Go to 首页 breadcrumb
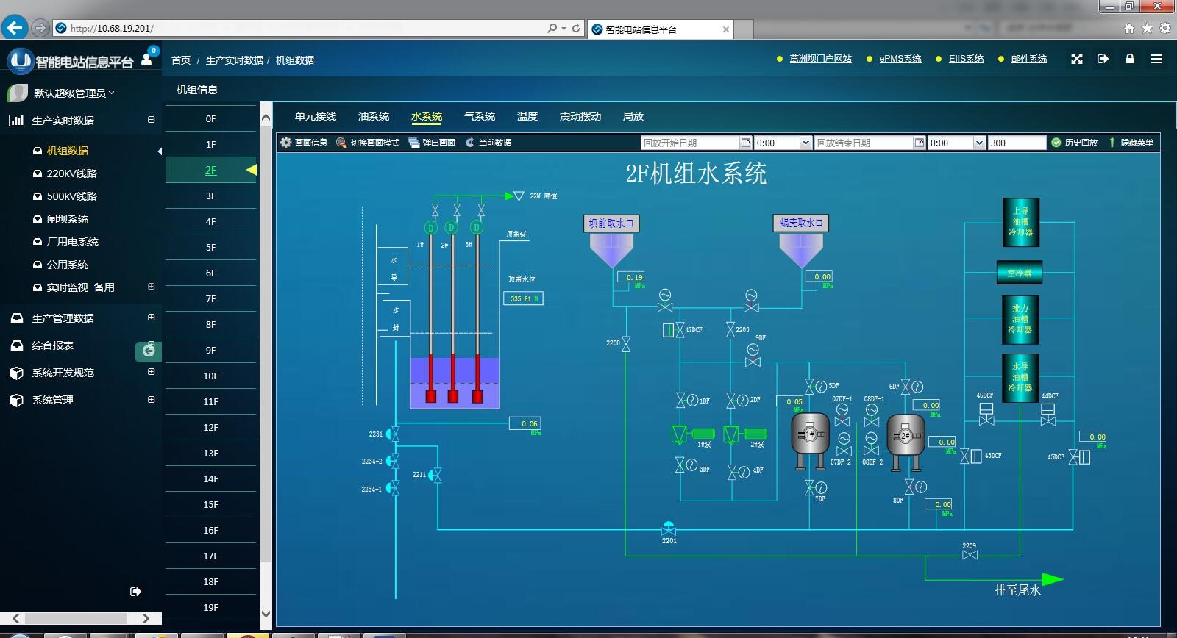The height and width of the screenshot is (638, 1177). [x=181, y=60]
